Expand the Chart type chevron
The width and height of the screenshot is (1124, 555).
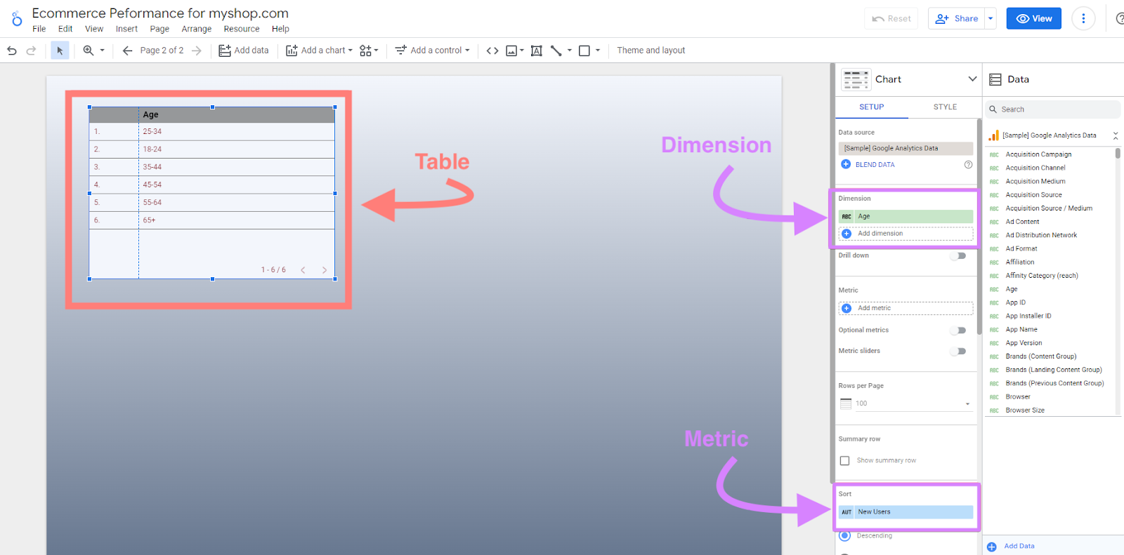pos(972,79)
